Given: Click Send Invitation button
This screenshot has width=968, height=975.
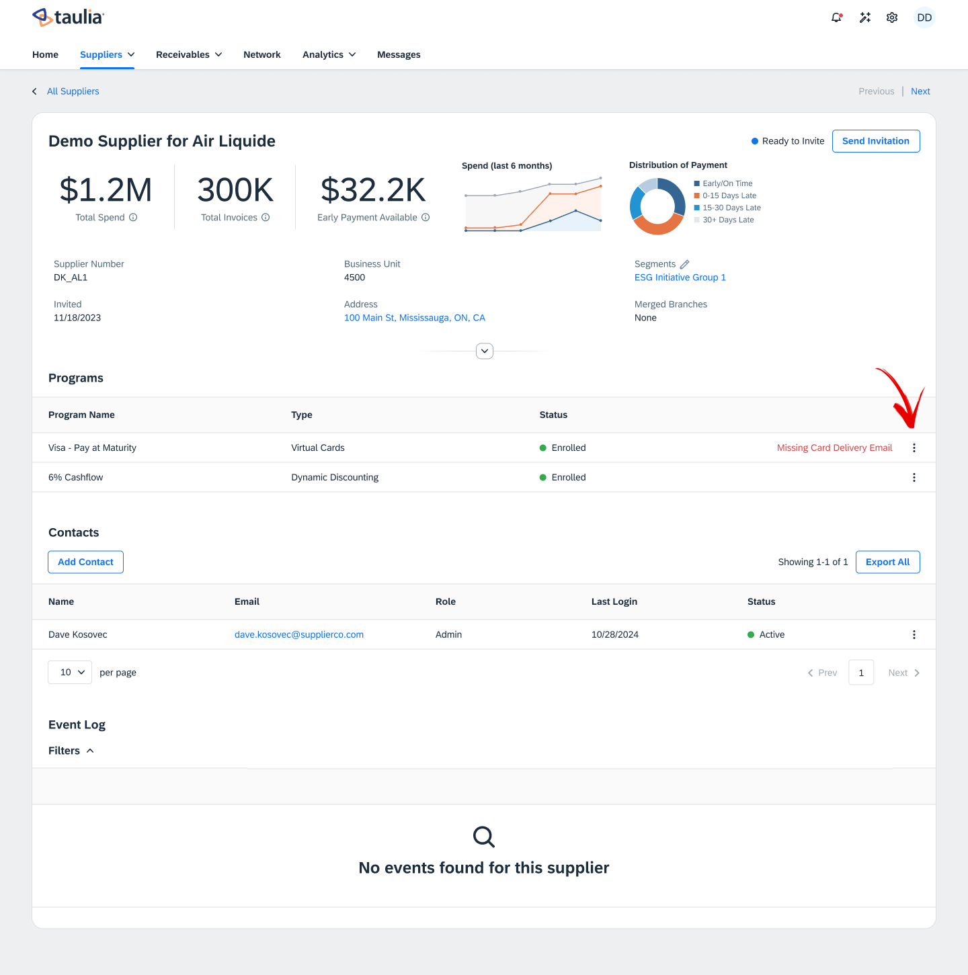Looking at the screenshot, I should [876, 141].
